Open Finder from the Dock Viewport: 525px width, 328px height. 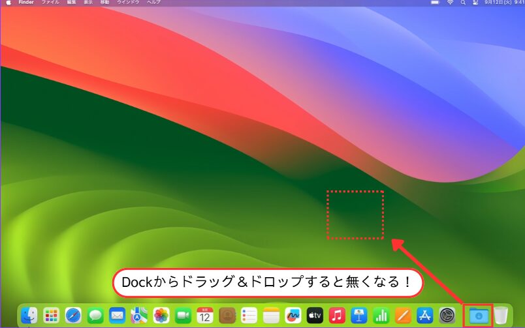(x=29, y=316)
